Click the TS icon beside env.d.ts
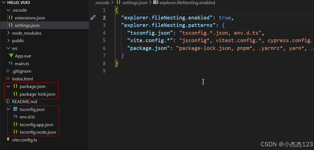This screenshot has width=314, height=150. tap(16, 117)
